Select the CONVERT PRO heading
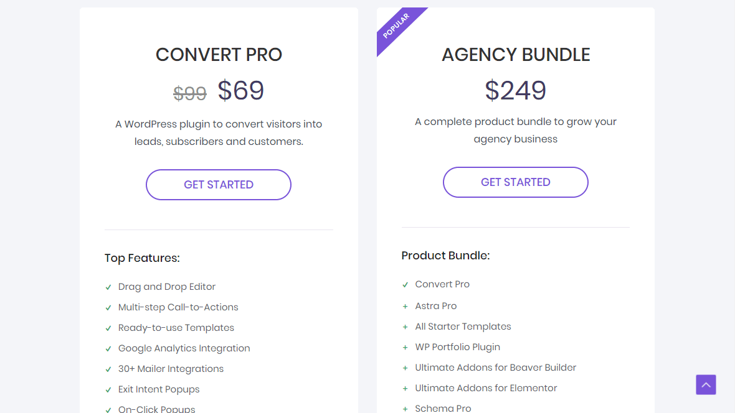 coord(219,55)
